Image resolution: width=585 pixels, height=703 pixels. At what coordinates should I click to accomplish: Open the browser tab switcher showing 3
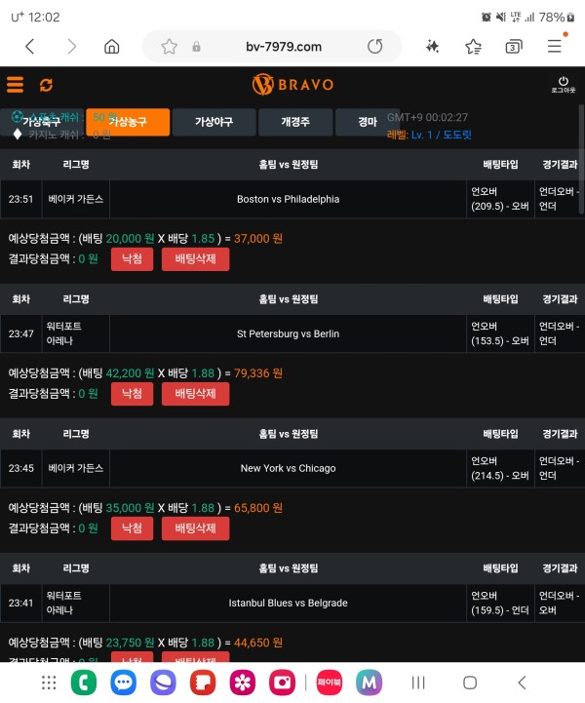[x=514, y=47]
